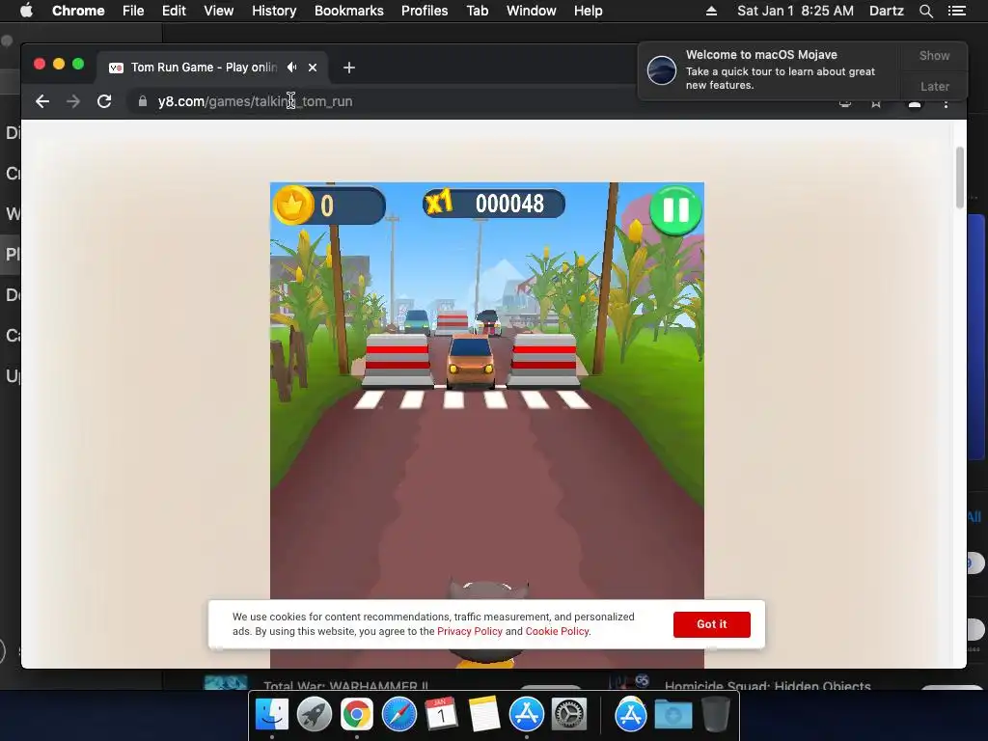Go forward to the next page
988x741 pixels.
coord(73,101)
